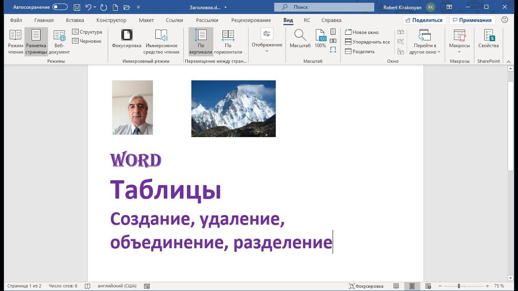Choose the Page Width zoom icon
This screenshot has height=291, width=518.
click(333, 50)
